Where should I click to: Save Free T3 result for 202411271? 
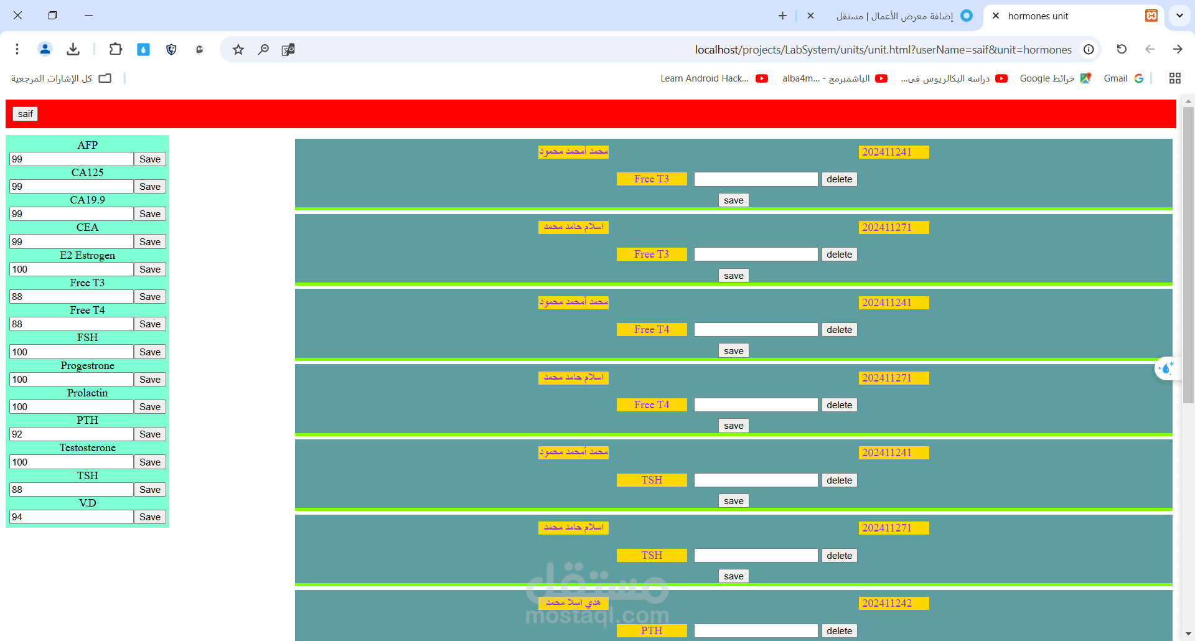pos(734,276)
